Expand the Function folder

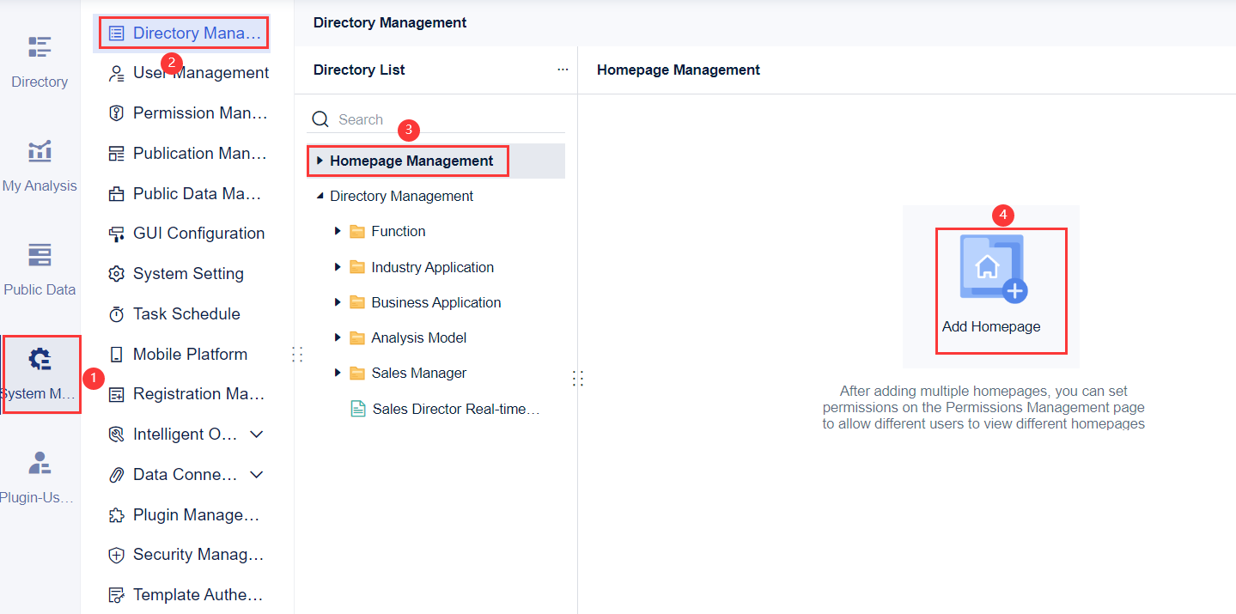tap(338, 231)
